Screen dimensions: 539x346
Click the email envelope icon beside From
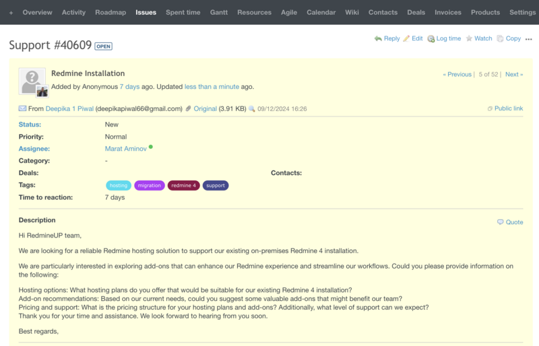coord(22,108)
